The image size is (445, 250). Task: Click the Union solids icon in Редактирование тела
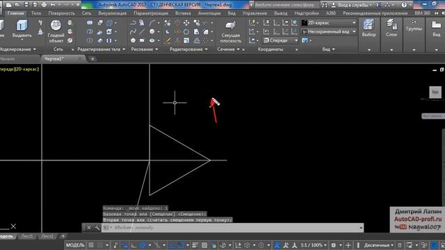coord(90,23)
